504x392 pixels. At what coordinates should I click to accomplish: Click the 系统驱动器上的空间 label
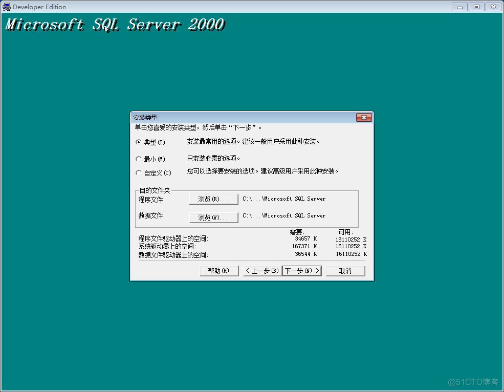(167, 246)
